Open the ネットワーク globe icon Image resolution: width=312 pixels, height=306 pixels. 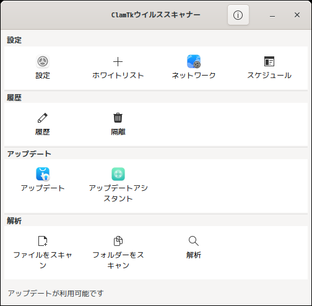click(x=194, y=61)
